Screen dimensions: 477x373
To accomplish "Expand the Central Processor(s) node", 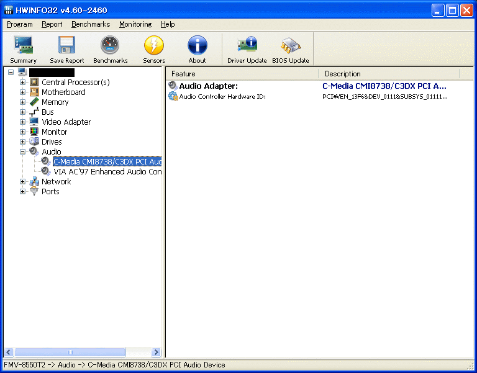I will click(x=23, y=83).
